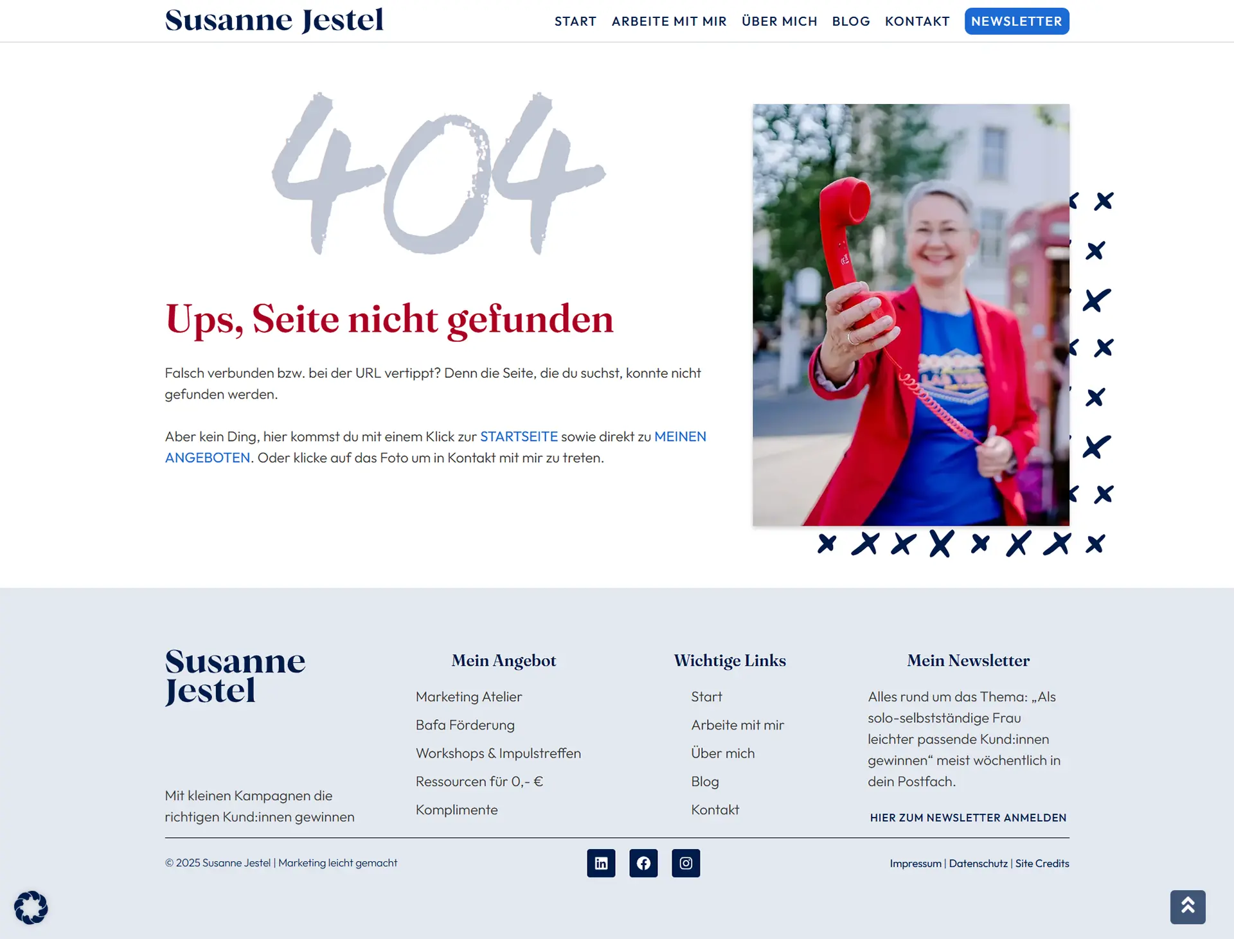Open the Facebook page icon
The image size is (1234, 939).
point(643,863)
